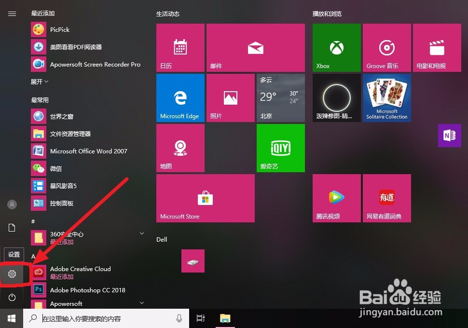Screen dimensions: 468x328
Task: Open the Dell group drive tile
Action: [193, 261]
